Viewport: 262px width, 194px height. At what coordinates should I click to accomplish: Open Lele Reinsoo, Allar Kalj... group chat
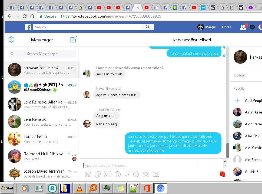click(x=42, y=104)
